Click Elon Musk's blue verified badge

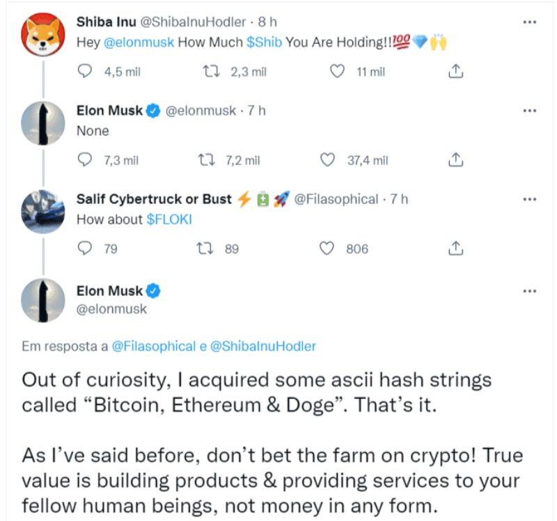tap(152, 109)
